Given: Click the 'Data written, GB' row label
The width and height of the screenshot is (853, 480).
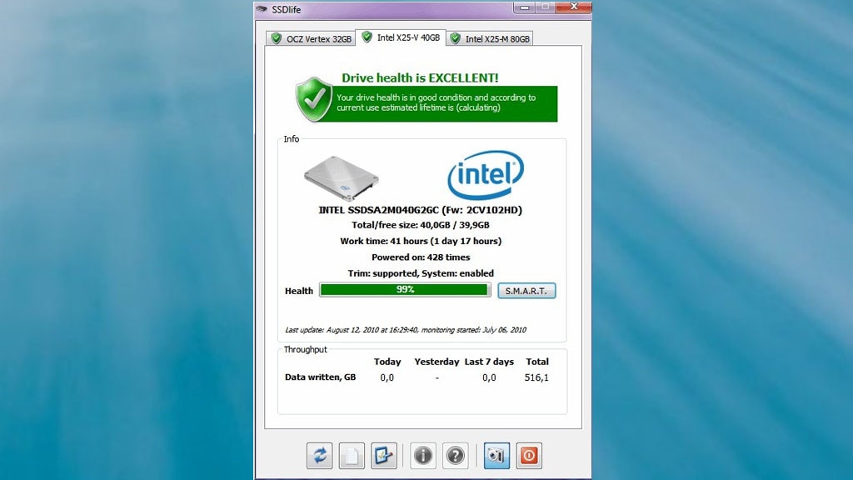Looking at the screenshot, I should point(321,377).
